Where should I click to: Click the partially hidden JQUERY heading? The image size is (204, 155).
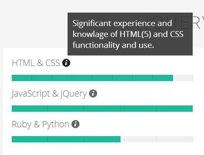175,23
